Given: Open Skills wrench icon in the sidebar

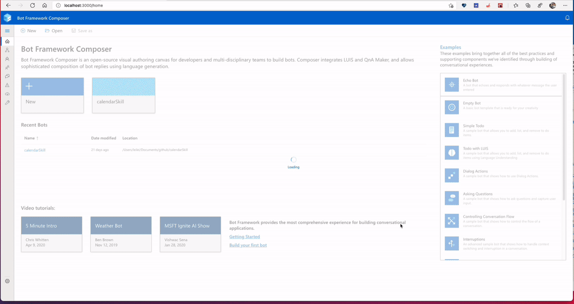Looking at the screenshot, I should click(7, 103).
